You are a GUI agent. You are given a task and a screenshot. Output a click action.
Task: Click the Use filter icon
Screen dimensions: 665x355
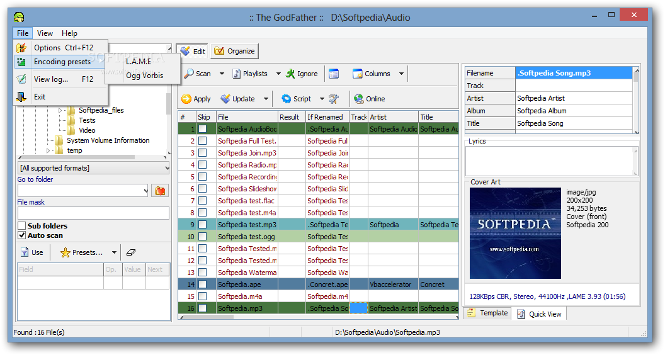coord(25,253)
